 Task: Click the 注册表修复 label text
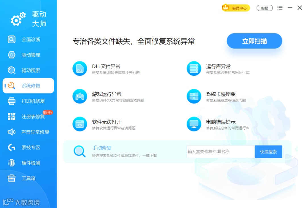tap(33, 117)
